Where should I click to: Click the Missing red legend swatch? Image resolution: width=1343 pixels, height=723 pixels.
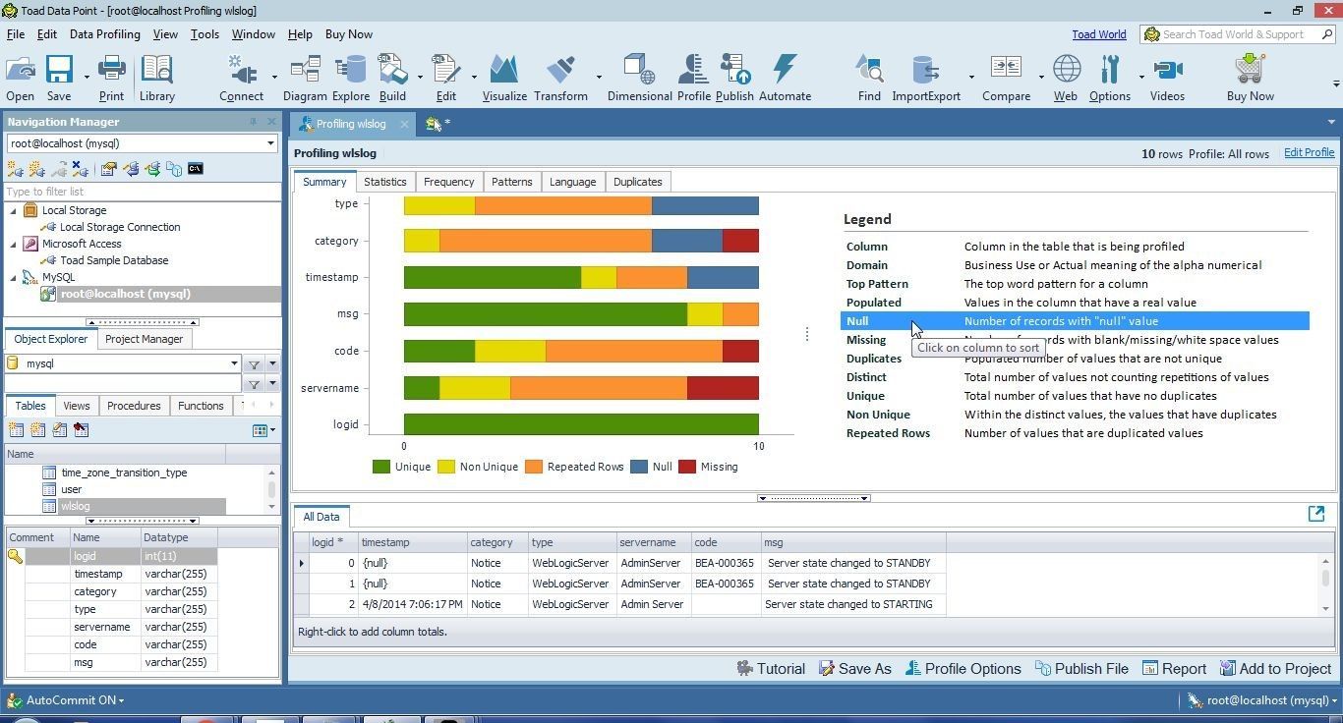point(687,467)
